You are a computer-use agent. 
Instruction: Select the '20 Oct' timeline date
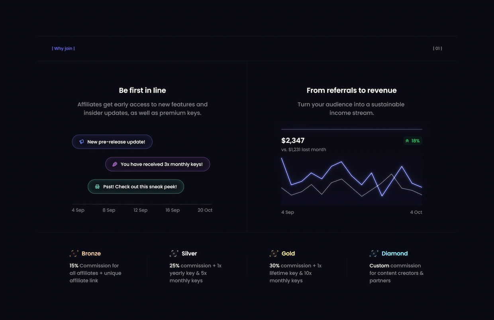[205, 210]
